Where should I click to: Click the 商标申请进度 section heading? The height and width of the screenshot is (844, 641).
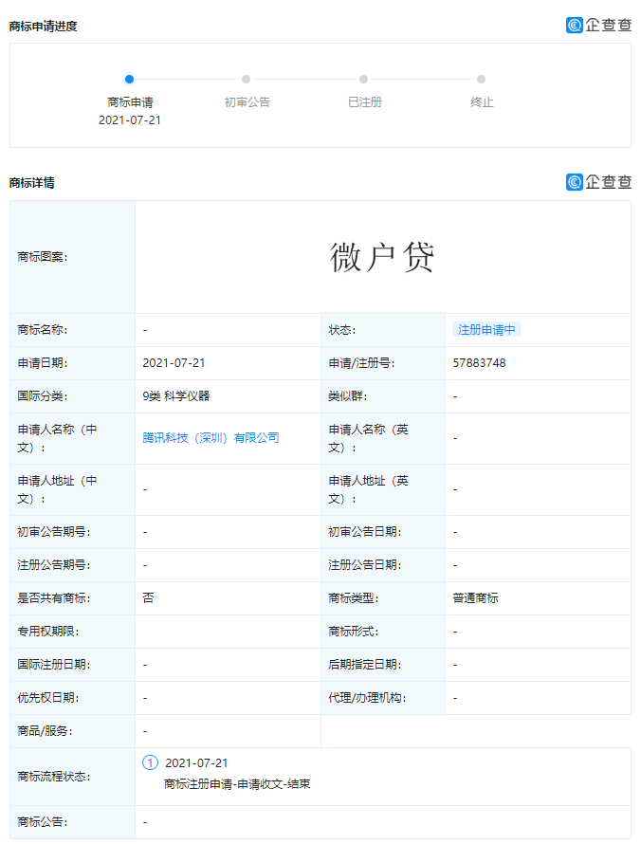click(43, 26)
